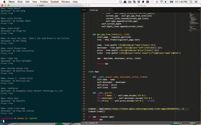This screenshot has height=125, width=201.
Task: Click 'Name: Catch Phrase Free' terminal line
Action: pyautogui.click(x=13, y=48)
